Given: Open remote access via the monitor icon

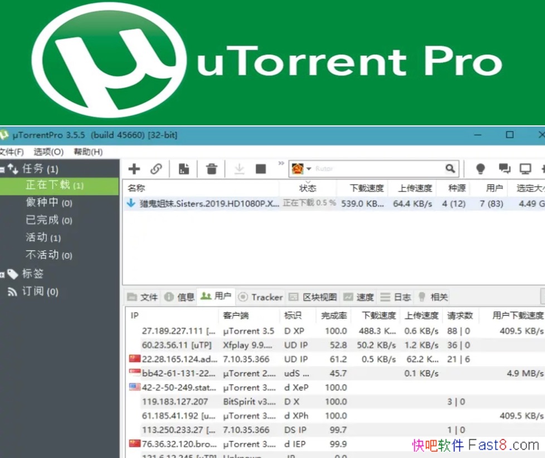Looking at the screenshot, I should [x=524, y=168].
